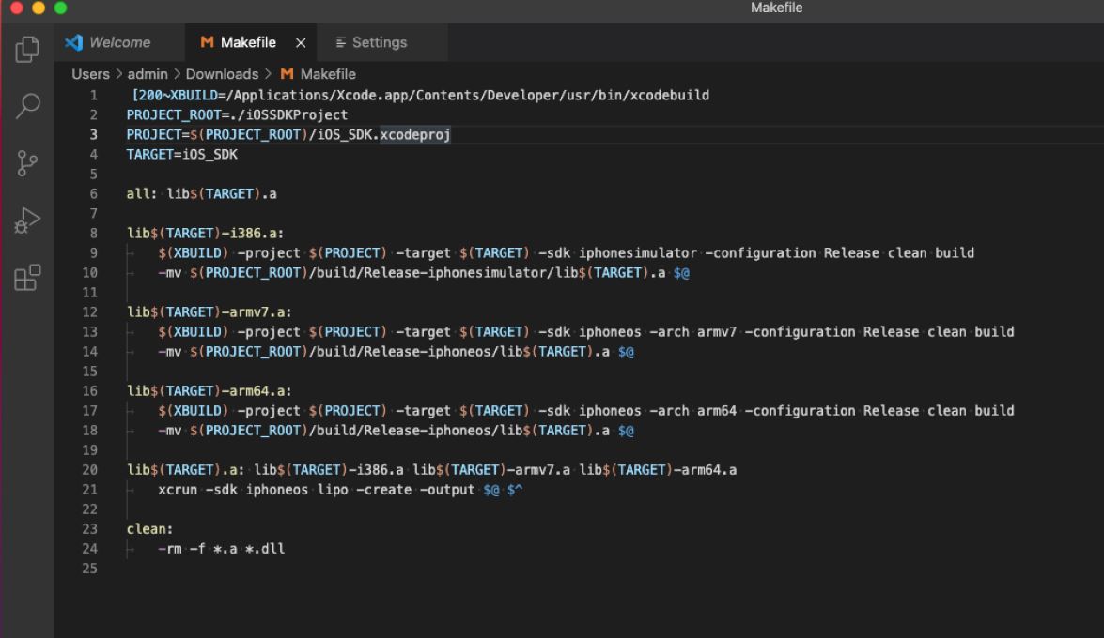Click the Downloads breadcrumb segment
The width and height of the screenshot is (1104, 638).
click(x=222, y=74)
